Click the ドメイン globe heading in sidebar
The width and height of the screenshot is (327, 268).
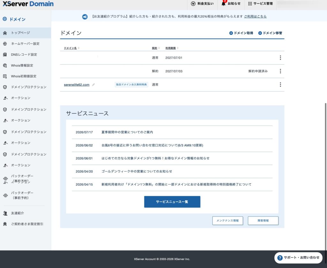pyautogui.click(x=14, y=19)
